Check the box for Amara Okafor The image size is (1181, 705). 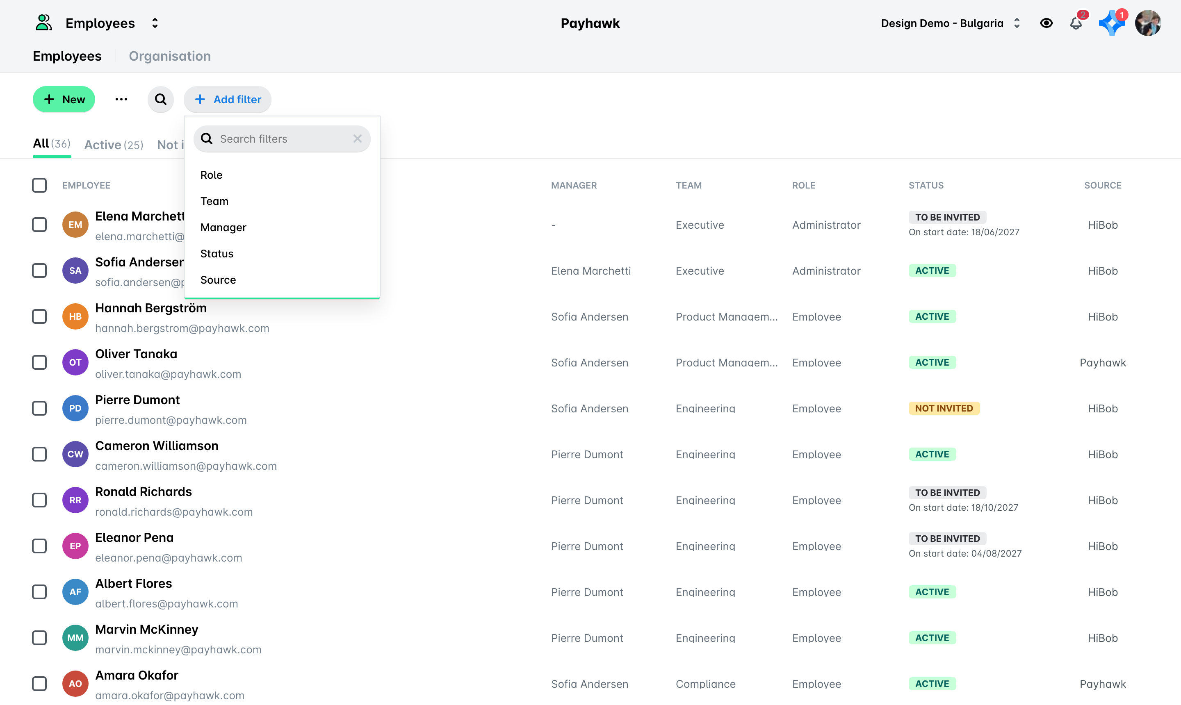[x=39, y=684]
